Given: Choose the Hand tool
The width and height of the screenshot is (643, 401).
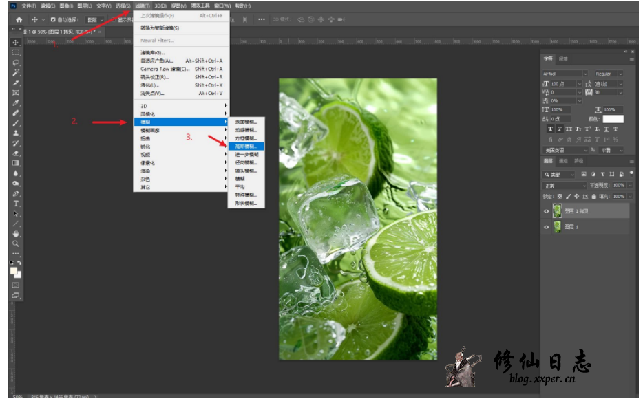Looking at the screenshot, I should click(x=16, y=234).
